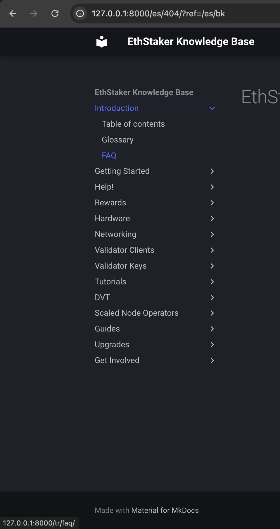Open the FAQ link in the sidebar

click(109, 156)
